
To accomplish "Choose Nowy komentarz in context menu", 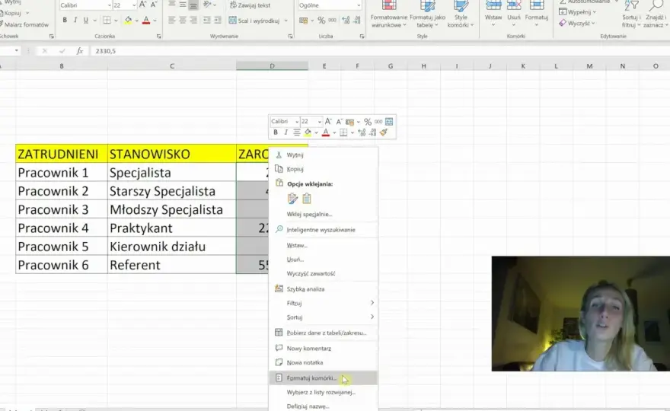I will (x=323, y=349).
